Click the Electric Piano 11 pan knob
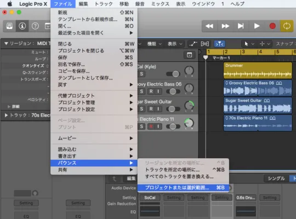Viewport: 296px width, 219px height. coord(189,123)
